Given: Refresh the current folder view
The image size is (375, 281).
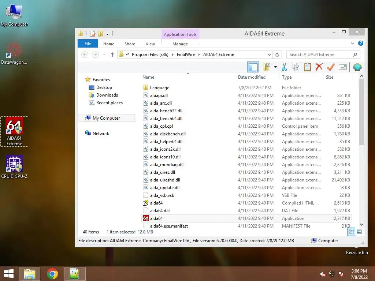Looking at the screenshot, I should click(x=277, y=55).
